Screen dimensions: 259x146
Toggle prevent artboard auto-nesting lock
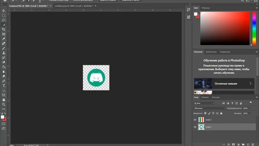pos(217,114)
